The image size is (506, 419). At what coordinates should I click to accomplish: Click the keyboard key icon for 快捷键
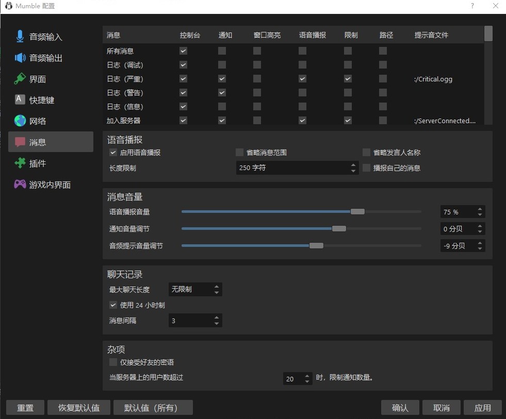20,100
